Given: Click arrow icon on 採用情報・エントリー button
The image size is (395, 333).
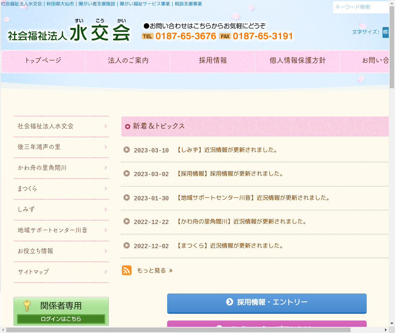Looking at the screenshot, I should click(x=230, y=302).
